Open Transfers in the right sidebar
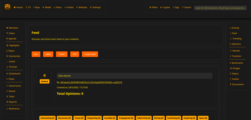251x120 pixels. pyautogui.click(x=236, y=56)
